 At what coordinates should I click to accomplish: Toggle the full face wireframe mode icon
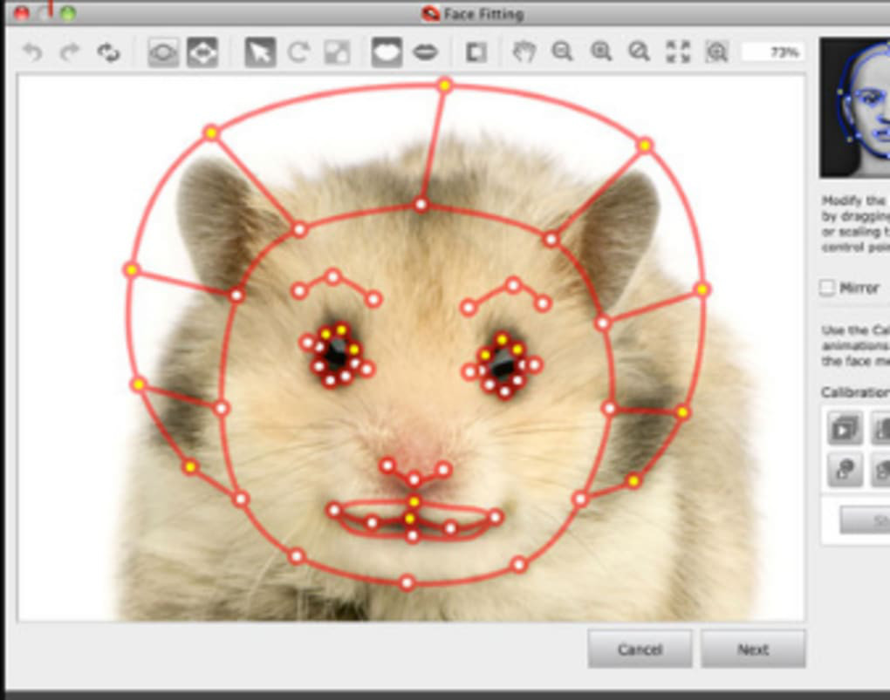point(202,52)
